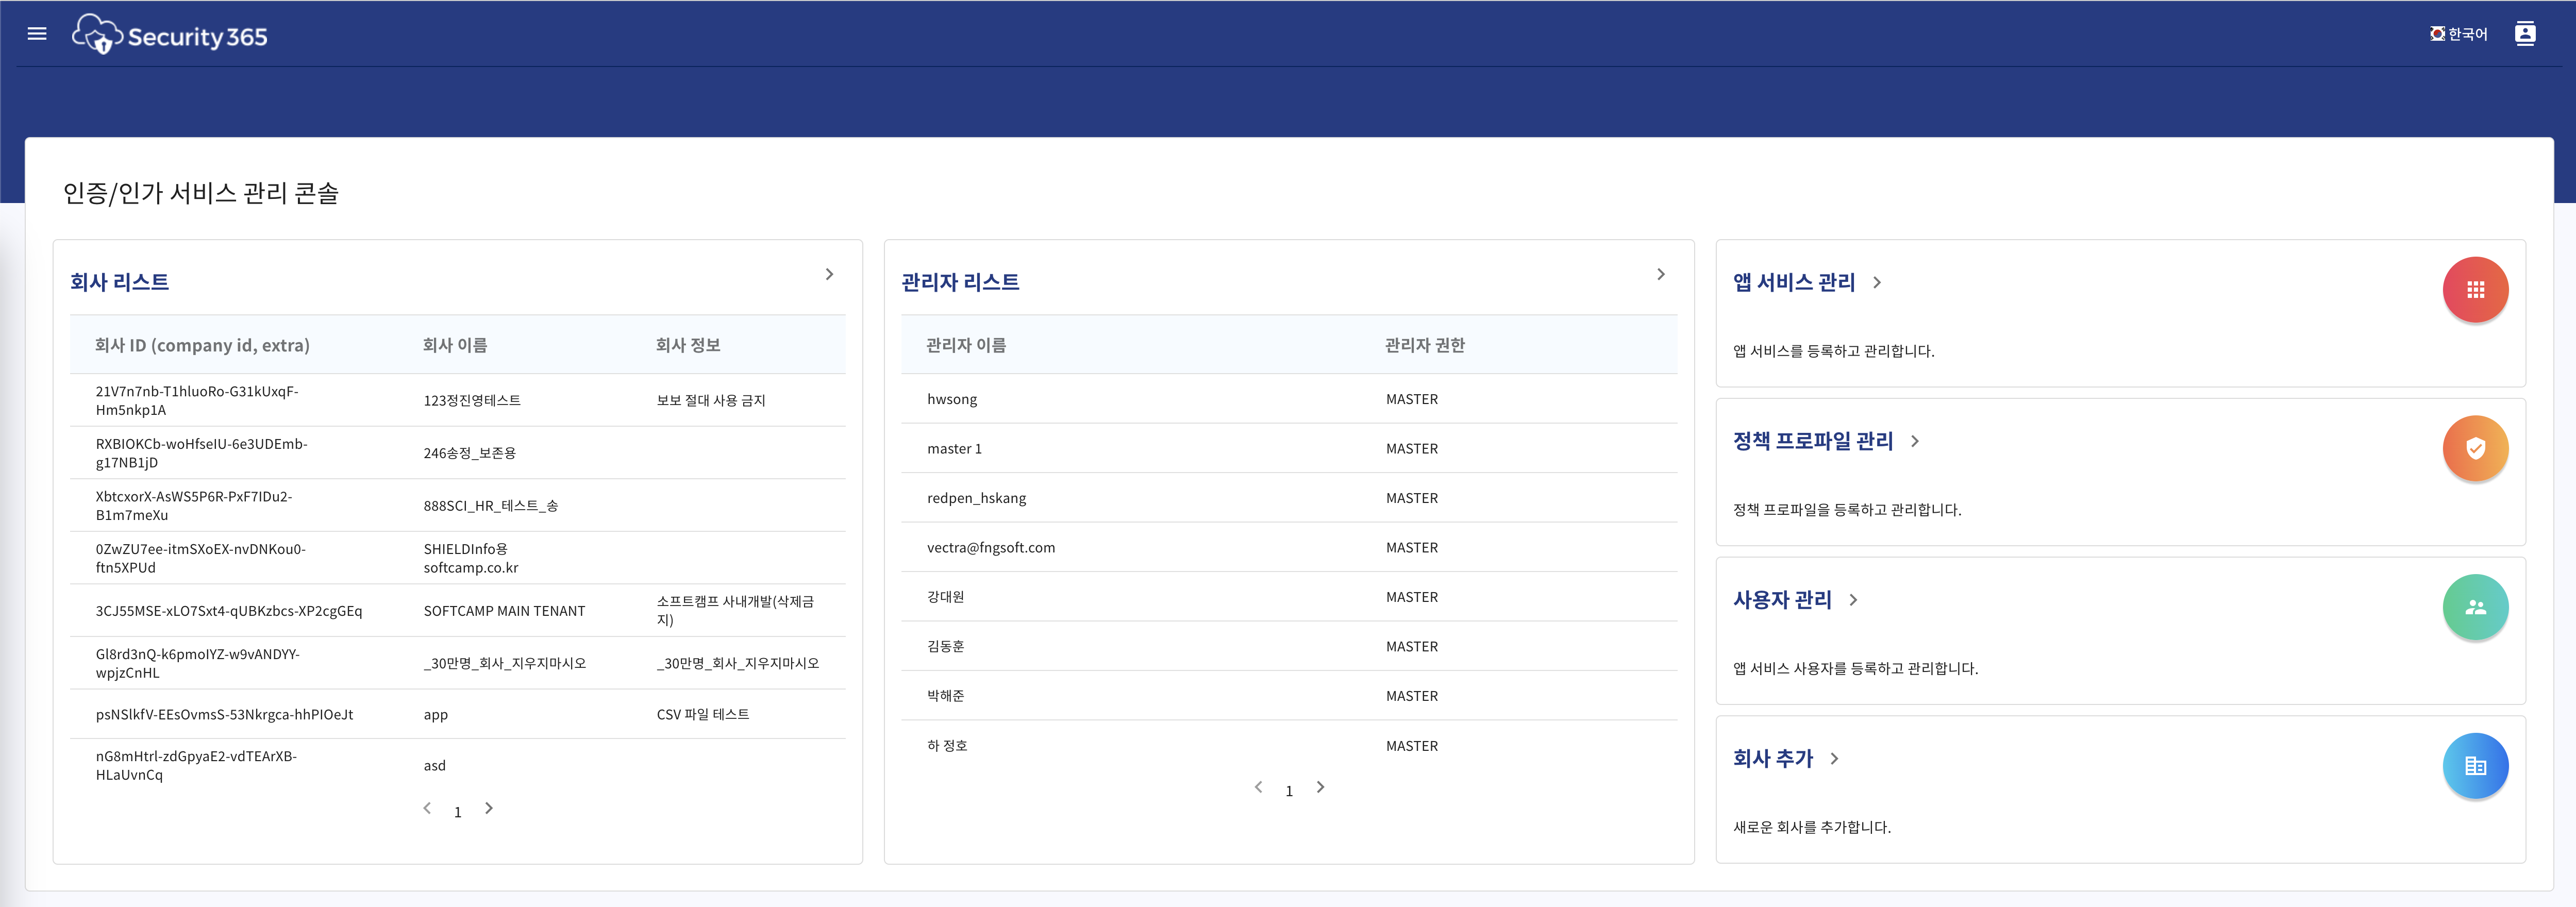This screenshot has width=2576, height=907.
Task: Open the 정책 프로파일 관리 link
Action: point(1812,441)
